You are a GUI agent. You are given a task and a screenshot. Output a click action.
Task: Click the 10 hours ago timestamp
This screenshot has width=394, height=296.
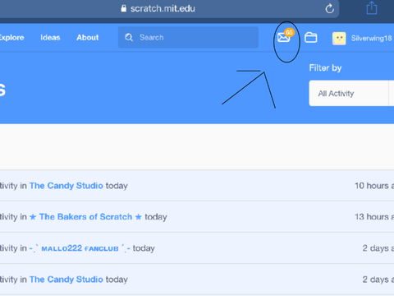click(x=374, y=186)
